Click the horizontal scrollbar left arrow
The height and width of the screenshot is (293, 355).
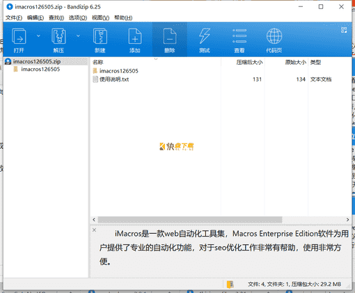coord(94,219)
